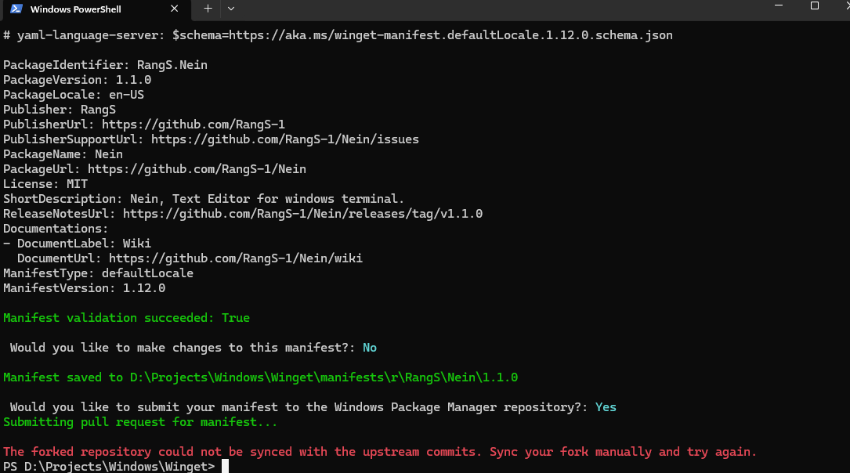The height and width of the screenshot is (473, 850).
Task: Open the PublisherUrl github.com/RangS-1 link
Action: point(194,125)
